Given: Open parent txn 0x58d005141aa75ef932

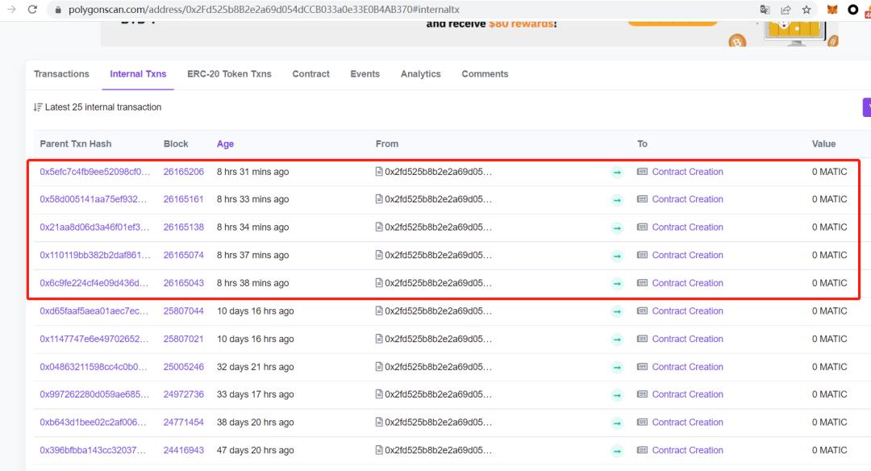Looking at the screenshot, I should [x=94, y=199].
